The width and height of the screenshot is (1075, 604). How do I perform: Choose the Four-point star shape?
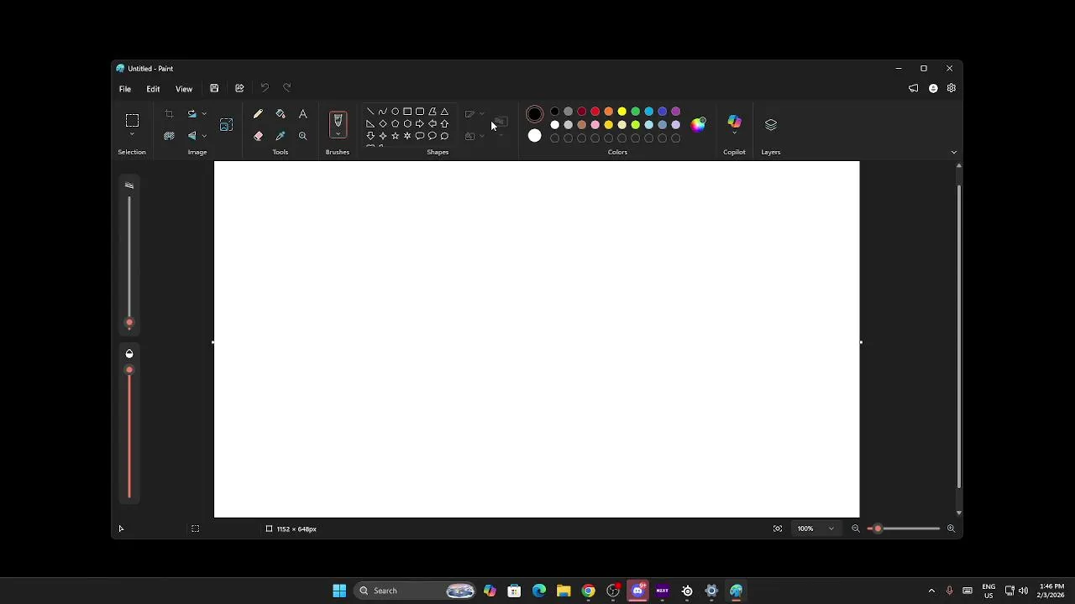click(x=383, y=136)
